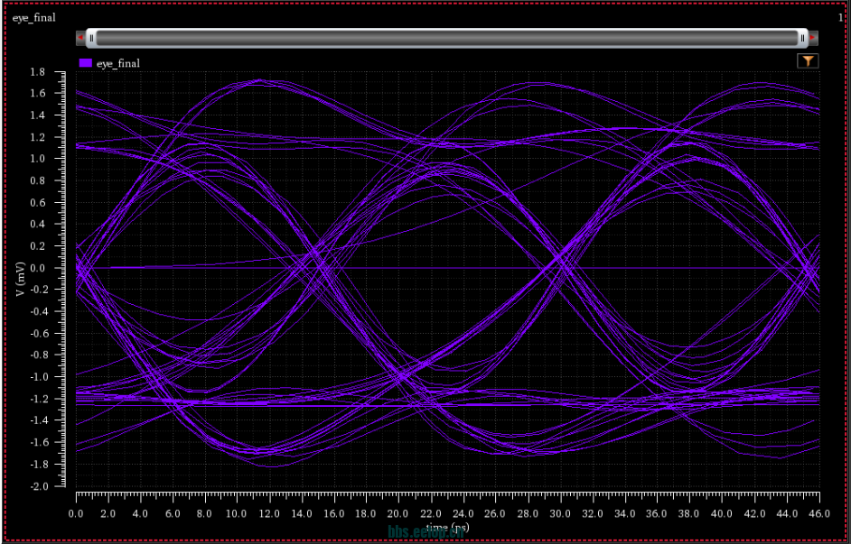Click the left red arrow of zoom scrollbar
This screenshot has width=851, height=544.
point(81,38)
